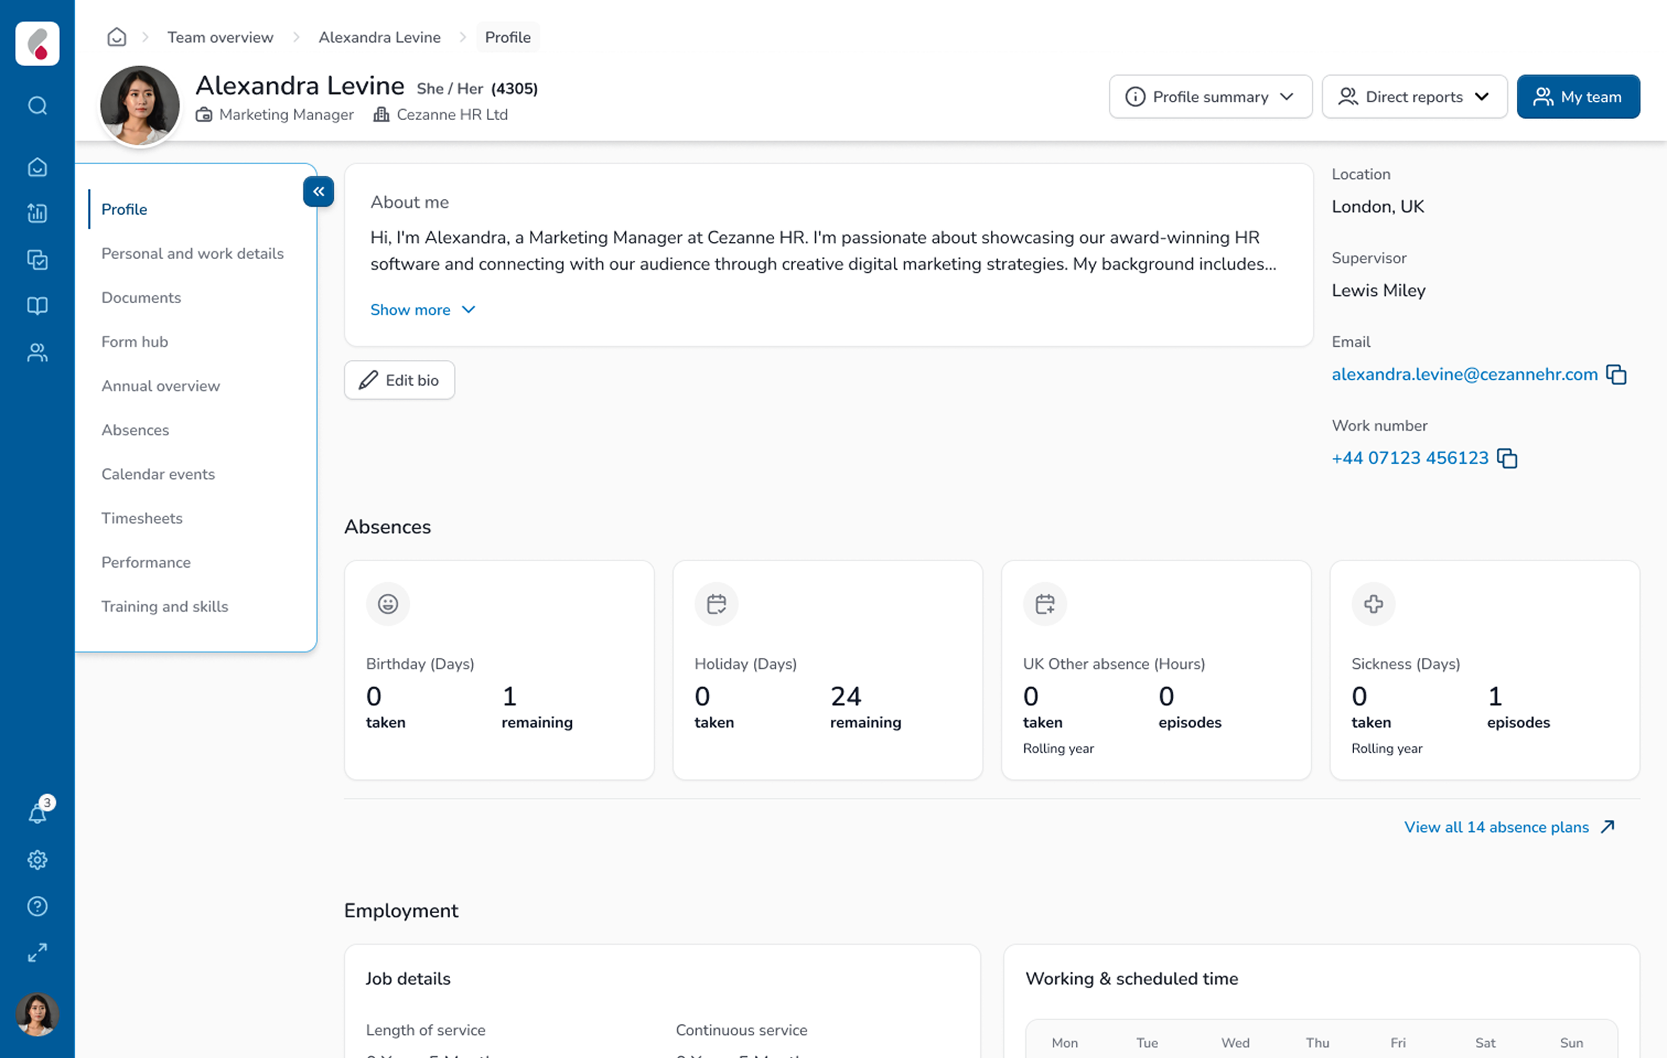The height and width of the screenshot is (1058, 1667).
Task: Open tasks via the clipboard sidebar icon
Action: (x=37, y=260)
